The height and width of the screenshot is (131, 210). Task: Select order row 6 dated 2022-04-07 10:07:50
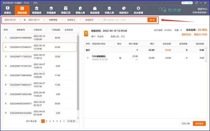point(40,85)
